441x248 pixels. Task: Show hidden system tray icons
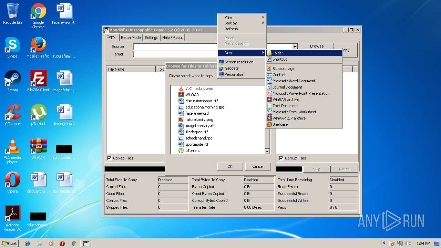(x=384, y=244)
